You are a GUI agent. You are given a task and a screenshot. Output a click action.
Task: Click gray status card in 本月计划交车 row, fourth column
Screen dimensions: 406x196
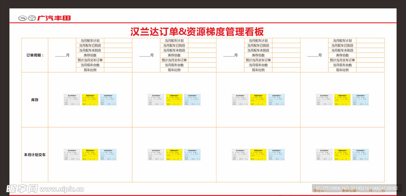324,155
